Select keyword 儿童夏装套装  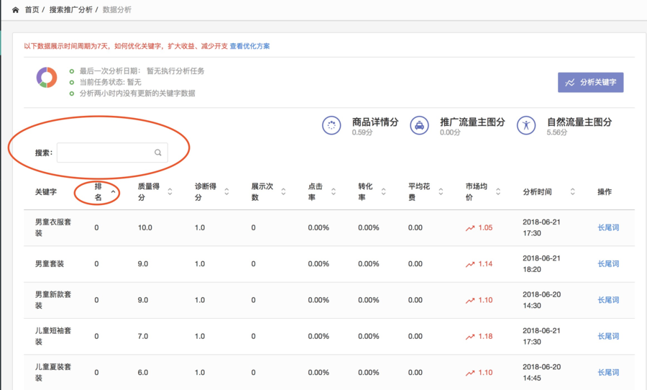click(x=52, y=372)
